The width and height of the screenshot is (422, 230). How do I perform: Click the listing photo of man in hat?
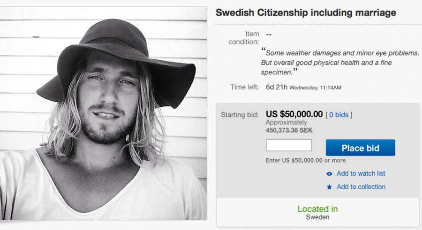103,112
